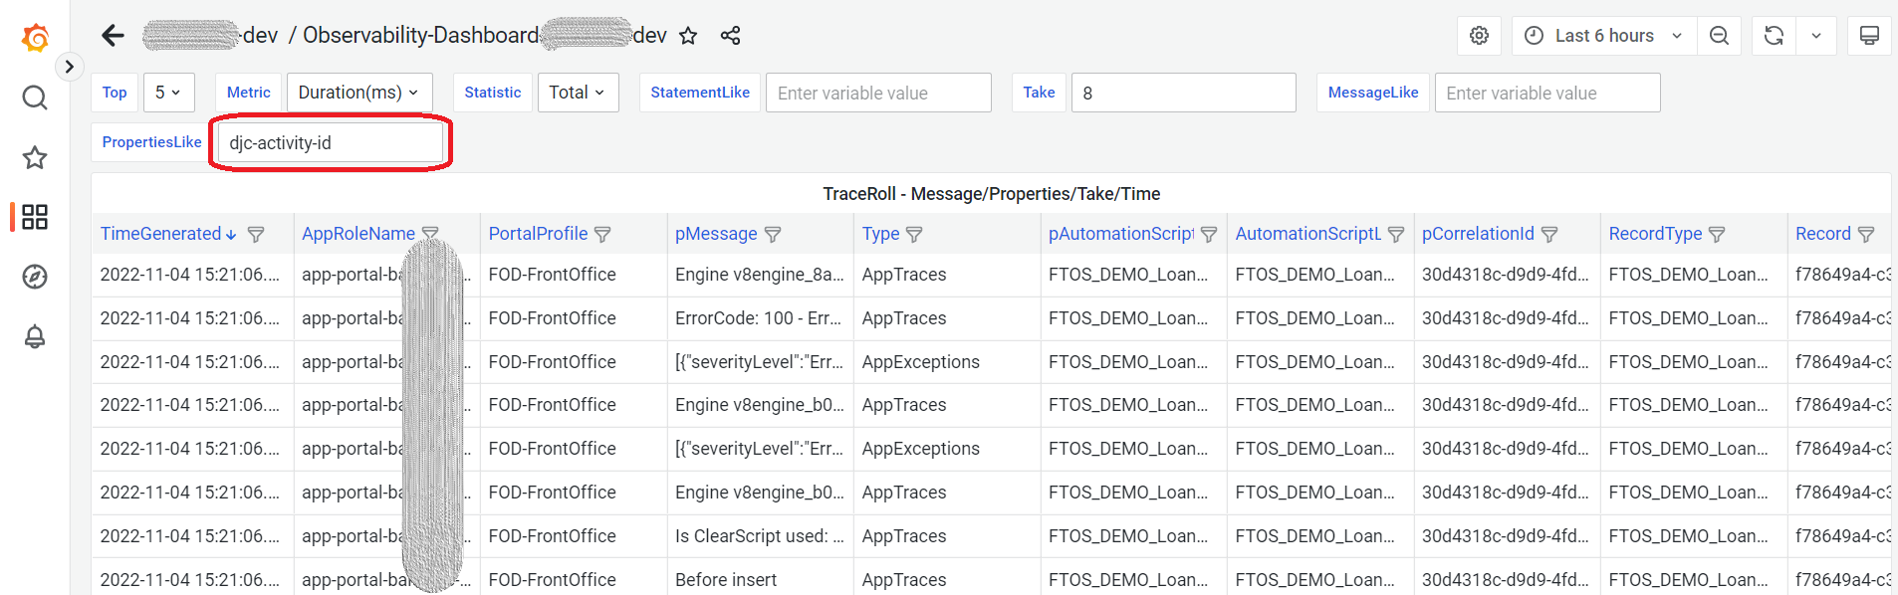This screenshot has height=595, width=1898.
Task: Open the Explore compass icon
Action: [35, 277]
